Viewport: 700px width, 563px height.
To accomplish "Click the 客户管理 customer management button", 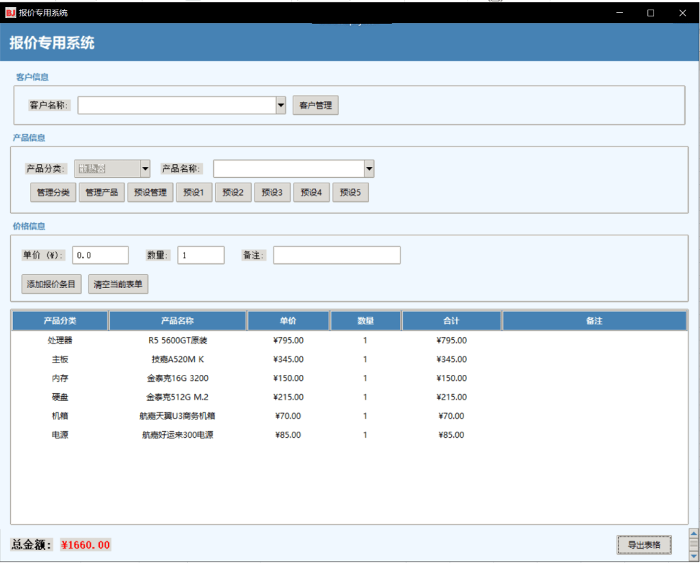I will pyautogui.click(x=315, y=105).
